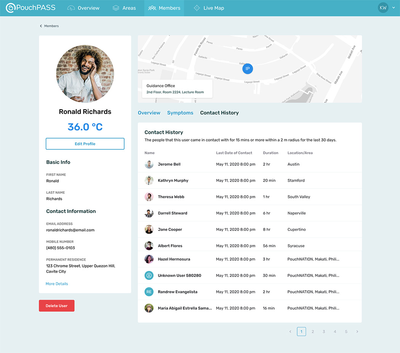
Task: Switch to the Symptoms tab
Action: (x=180, y=113)
